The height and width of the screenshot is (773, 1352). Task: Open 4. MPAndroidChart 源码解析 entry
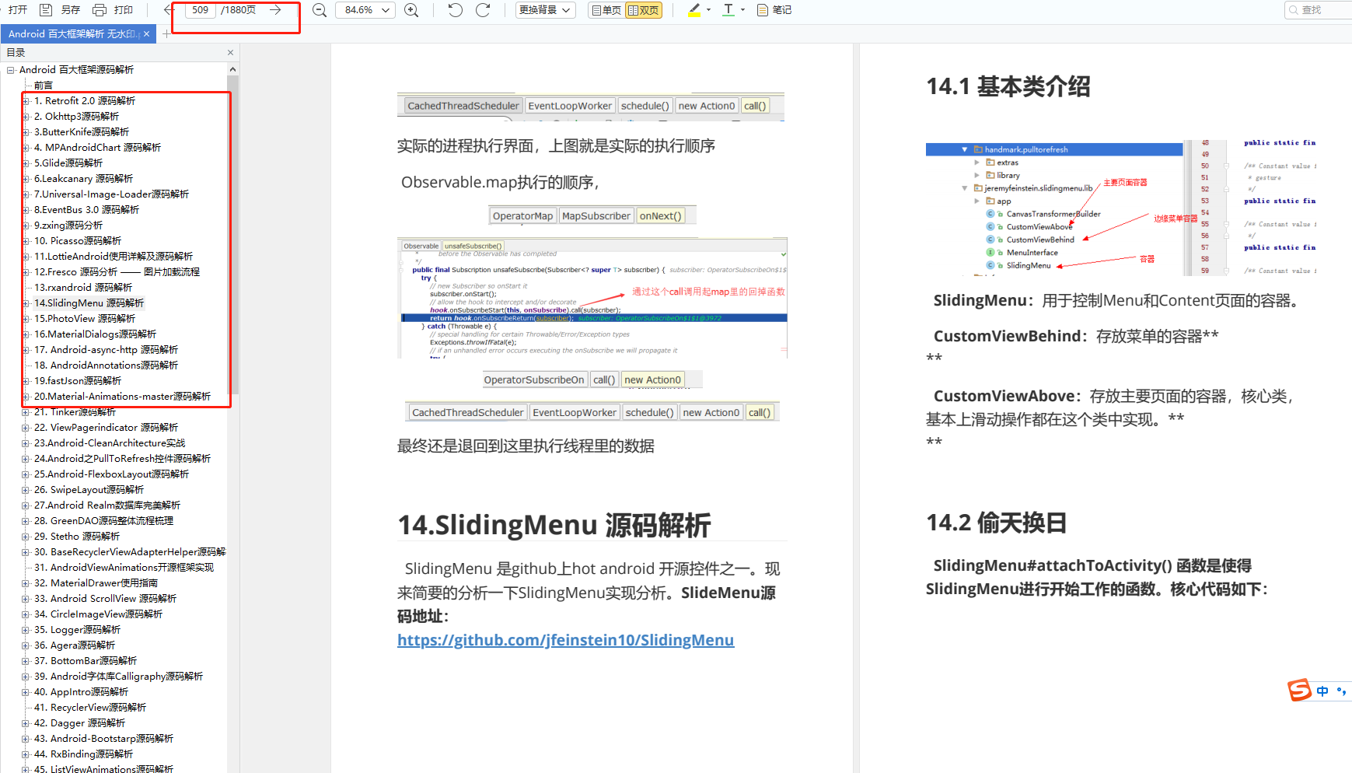coord(97,148)
